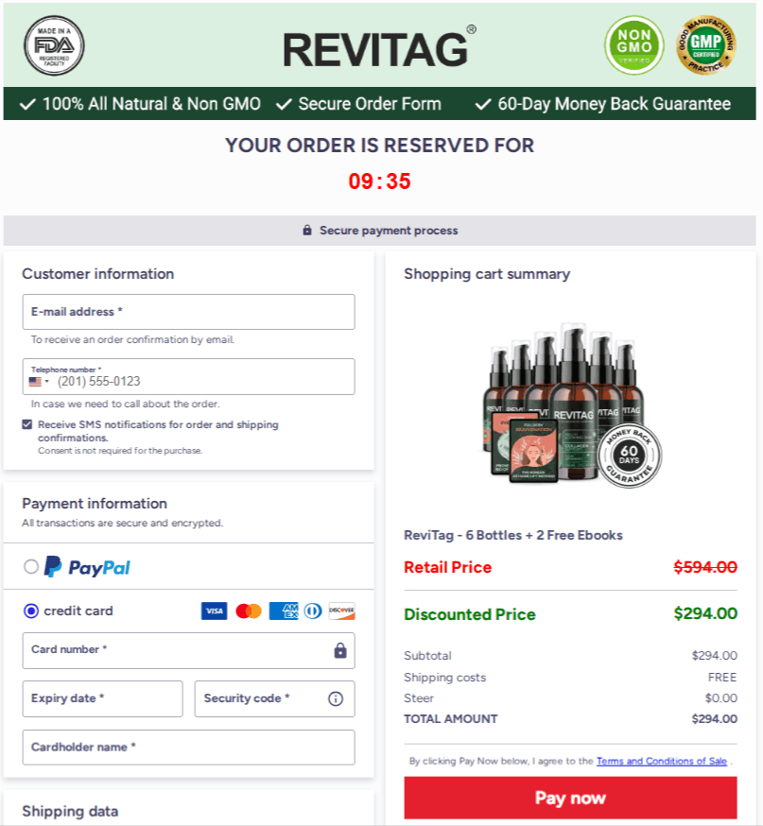Click the Discover card icon
The image size is (763, 826).
click(x=341, y=611)
